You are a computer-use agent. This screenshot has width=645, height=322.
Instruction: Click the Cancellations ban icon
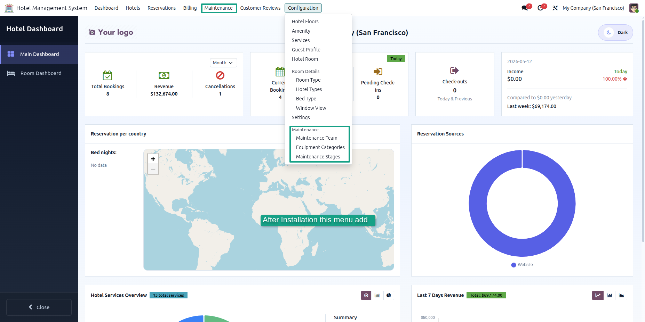[220, 75]
